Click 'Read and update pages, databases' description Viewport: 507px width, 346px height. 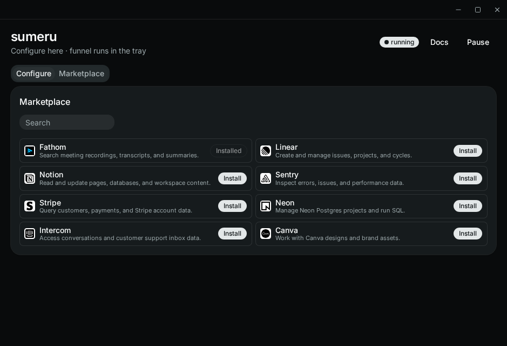coord(125,183)
